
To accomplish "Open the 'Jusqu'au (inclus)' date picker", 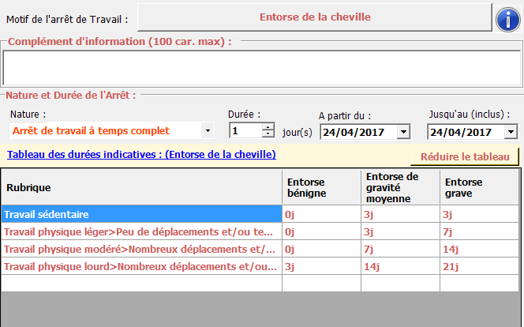I will click(x=511, y=132).
